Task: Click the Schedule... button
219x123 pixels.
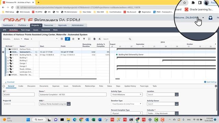Action: [x=7, y=39]
